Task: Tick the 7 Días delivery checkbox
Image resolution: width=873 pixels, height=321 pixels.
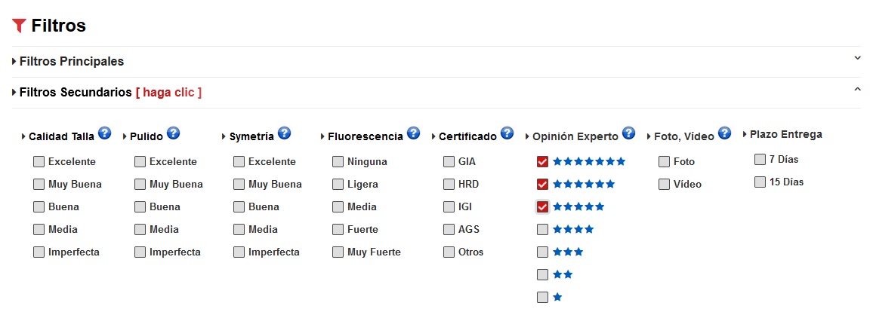Action: point(760,159)
